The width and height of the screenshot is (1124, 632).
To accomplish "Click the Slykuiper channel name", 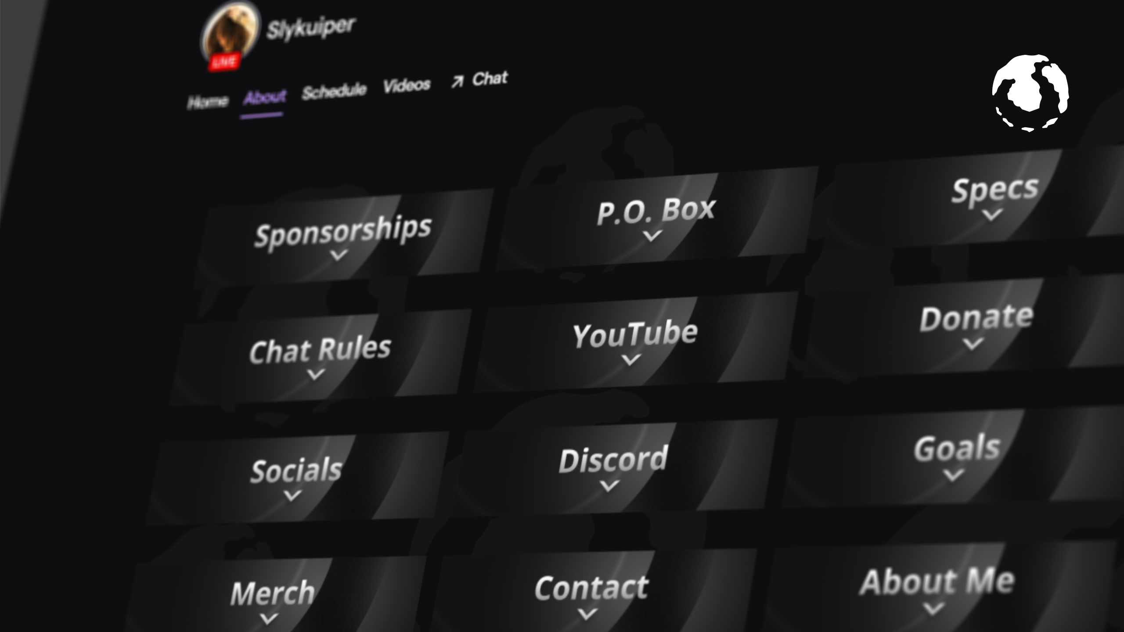I will (311, 28).
